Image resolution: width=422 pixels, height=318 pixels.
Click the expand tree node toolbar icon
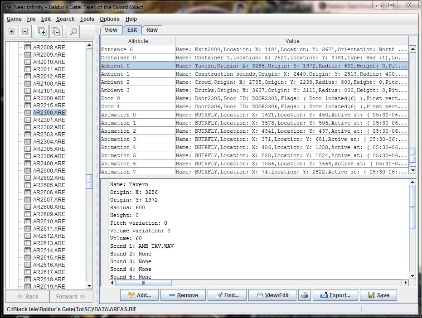click(11, 31)
